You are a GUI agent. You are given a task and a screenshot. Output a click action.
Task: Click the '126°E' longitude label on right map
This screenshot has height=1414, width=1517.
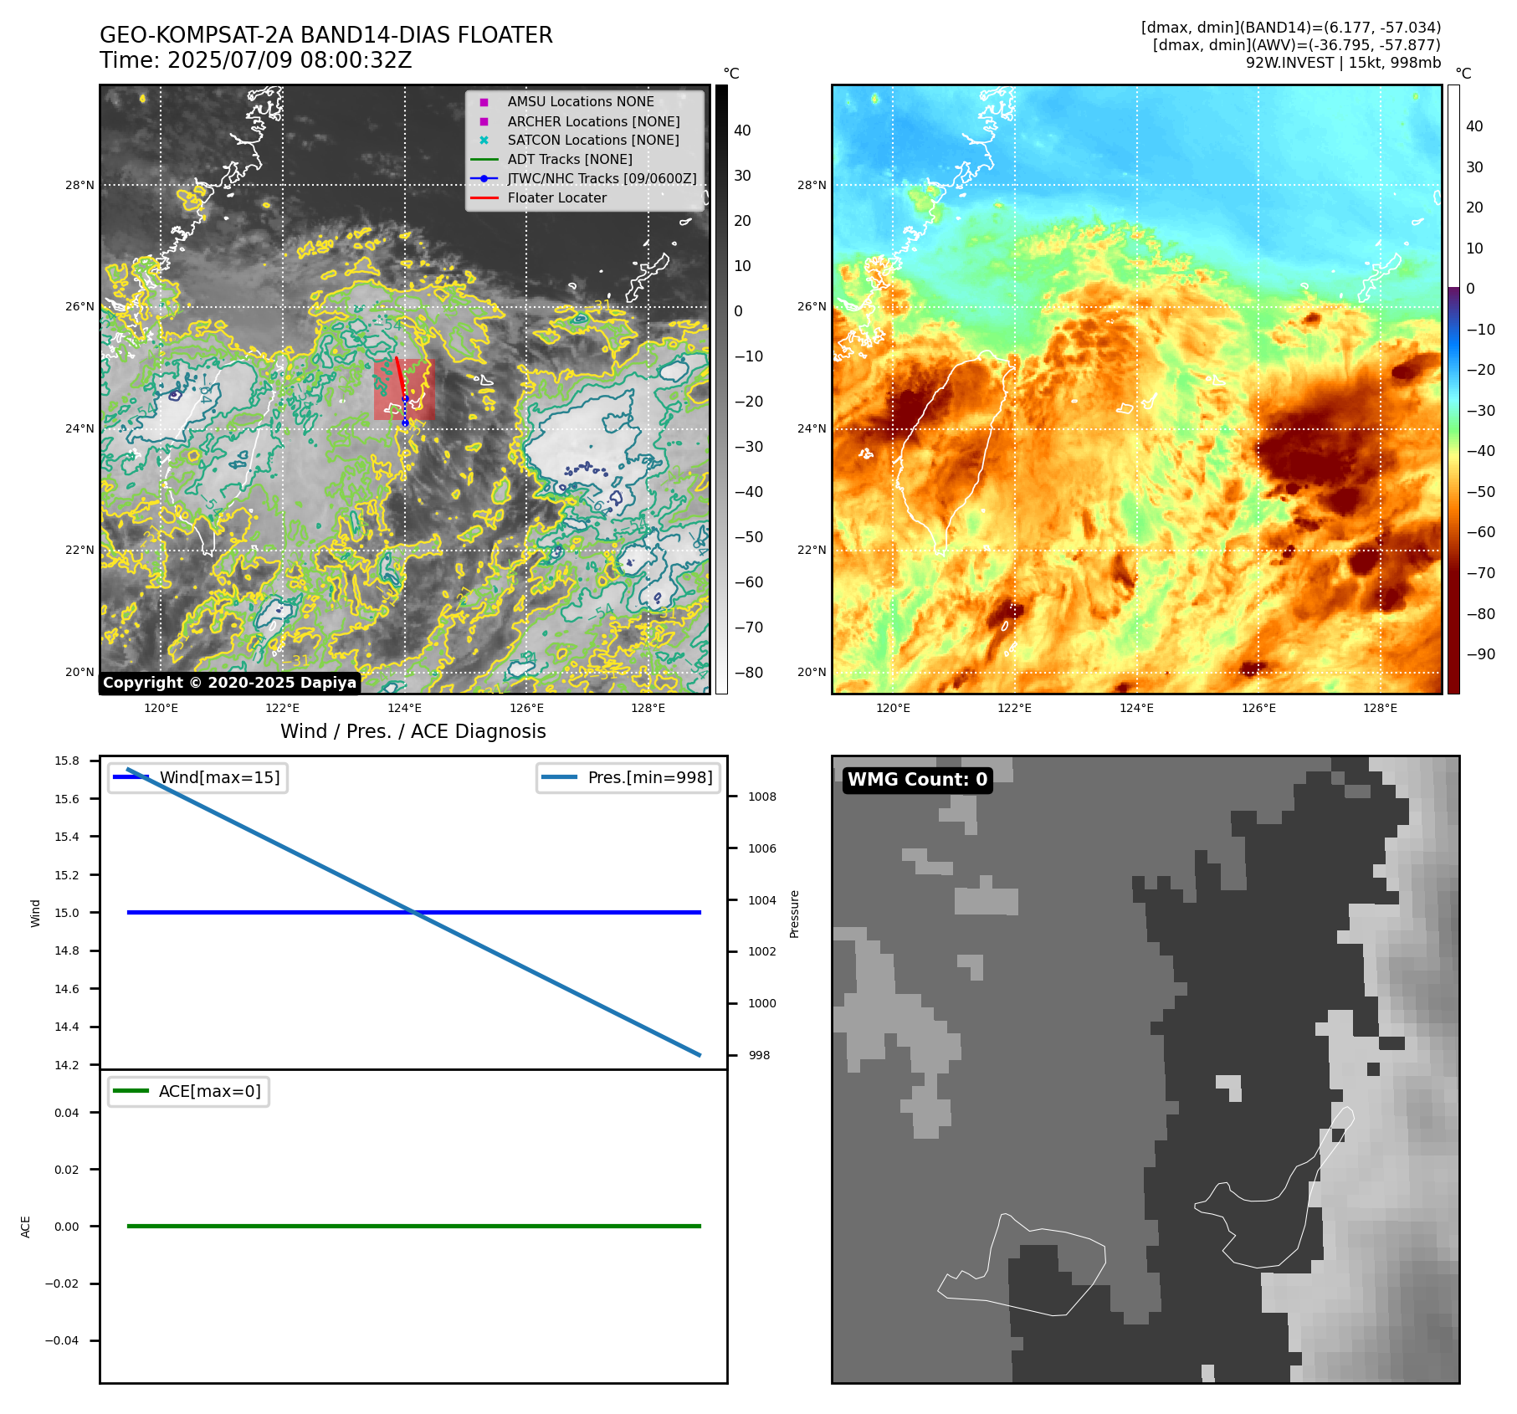[x=1259, y=708]
